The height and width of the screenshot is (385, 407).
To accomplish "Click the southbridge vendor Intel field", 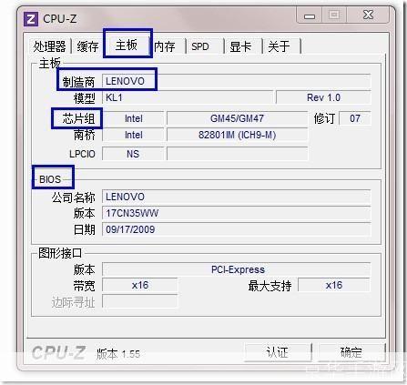I will (x=133, y=135).
